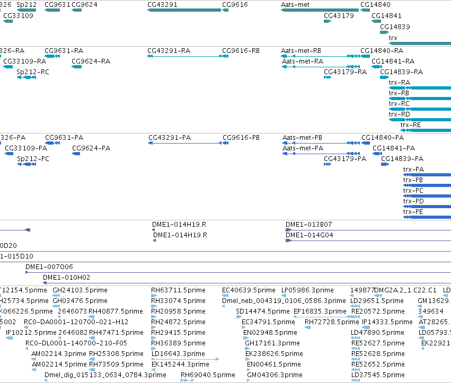Select EST EP16835.3prime
This screenshot has width=451, height=383.
(320, 311)
